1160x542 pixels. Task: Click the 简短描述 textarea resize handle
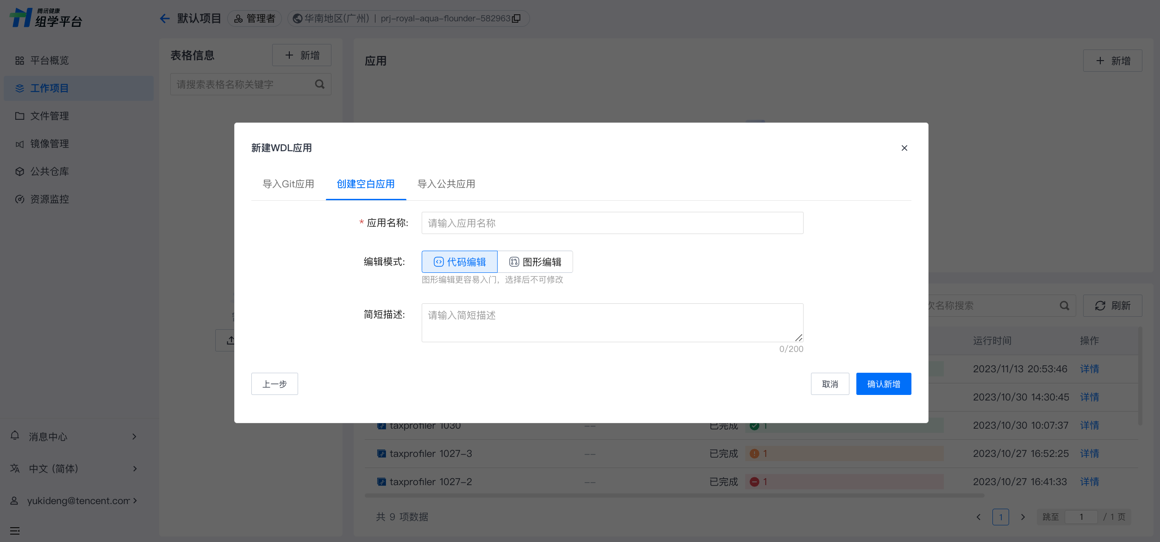pos(798,338)
